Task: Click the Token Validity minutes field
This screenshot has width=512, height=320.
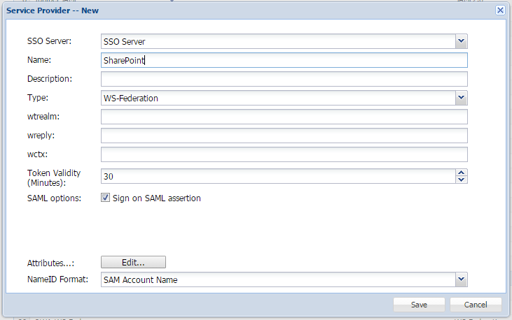Action: [277, 176]
